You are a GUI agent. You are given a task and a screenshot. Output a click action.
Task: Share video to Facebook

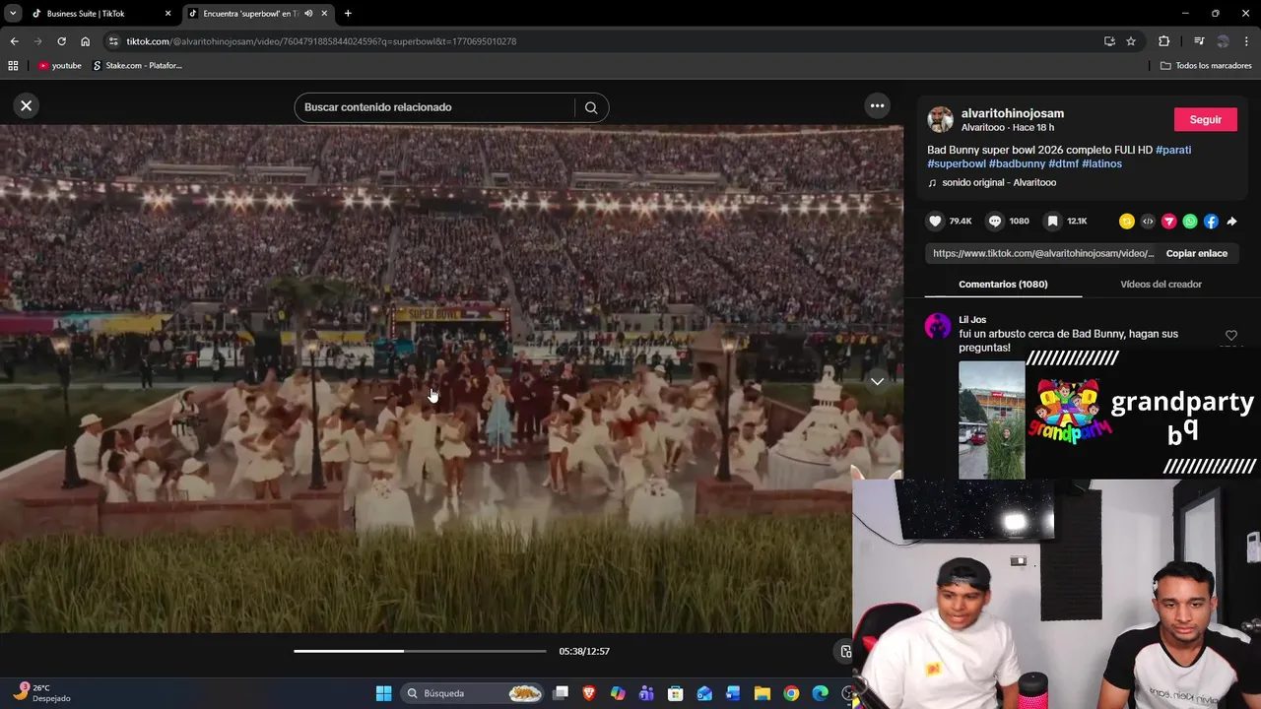coord(1211,222)
